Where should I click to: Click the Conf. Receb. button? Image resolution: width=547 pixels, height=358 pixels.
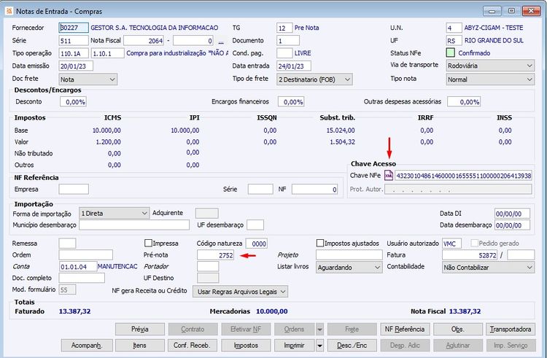tap(193, 346)
